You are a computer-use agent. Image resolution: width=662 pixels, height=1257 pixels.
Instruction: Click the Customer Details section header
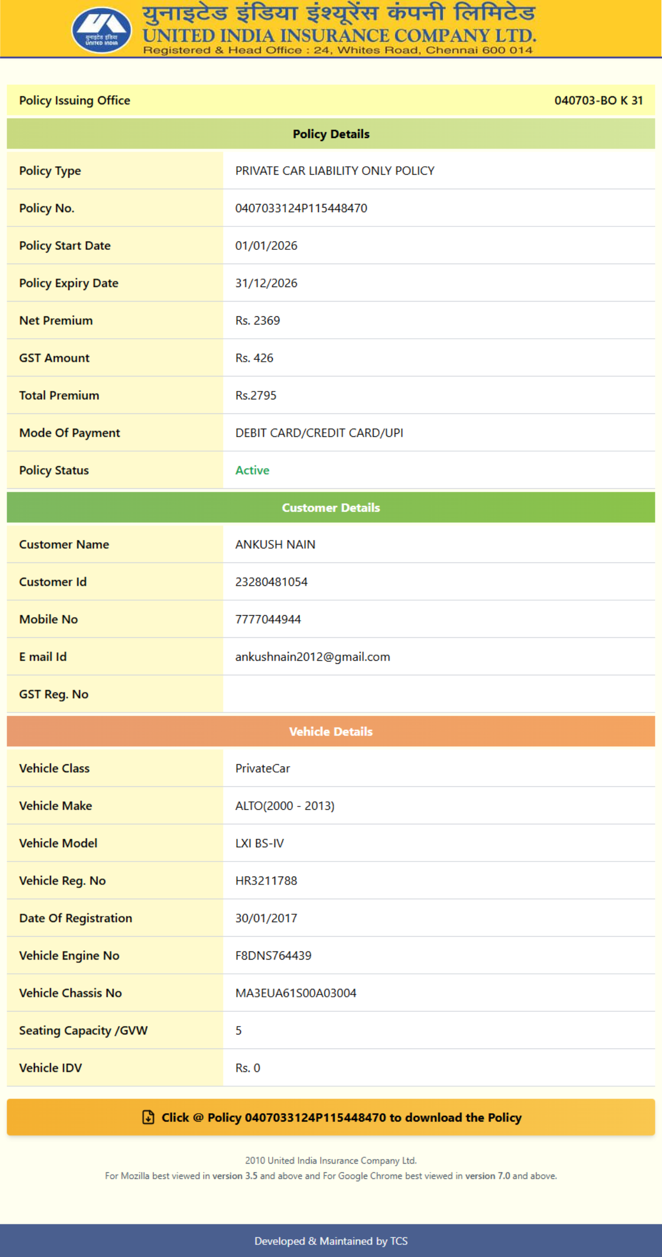point(331,508)
